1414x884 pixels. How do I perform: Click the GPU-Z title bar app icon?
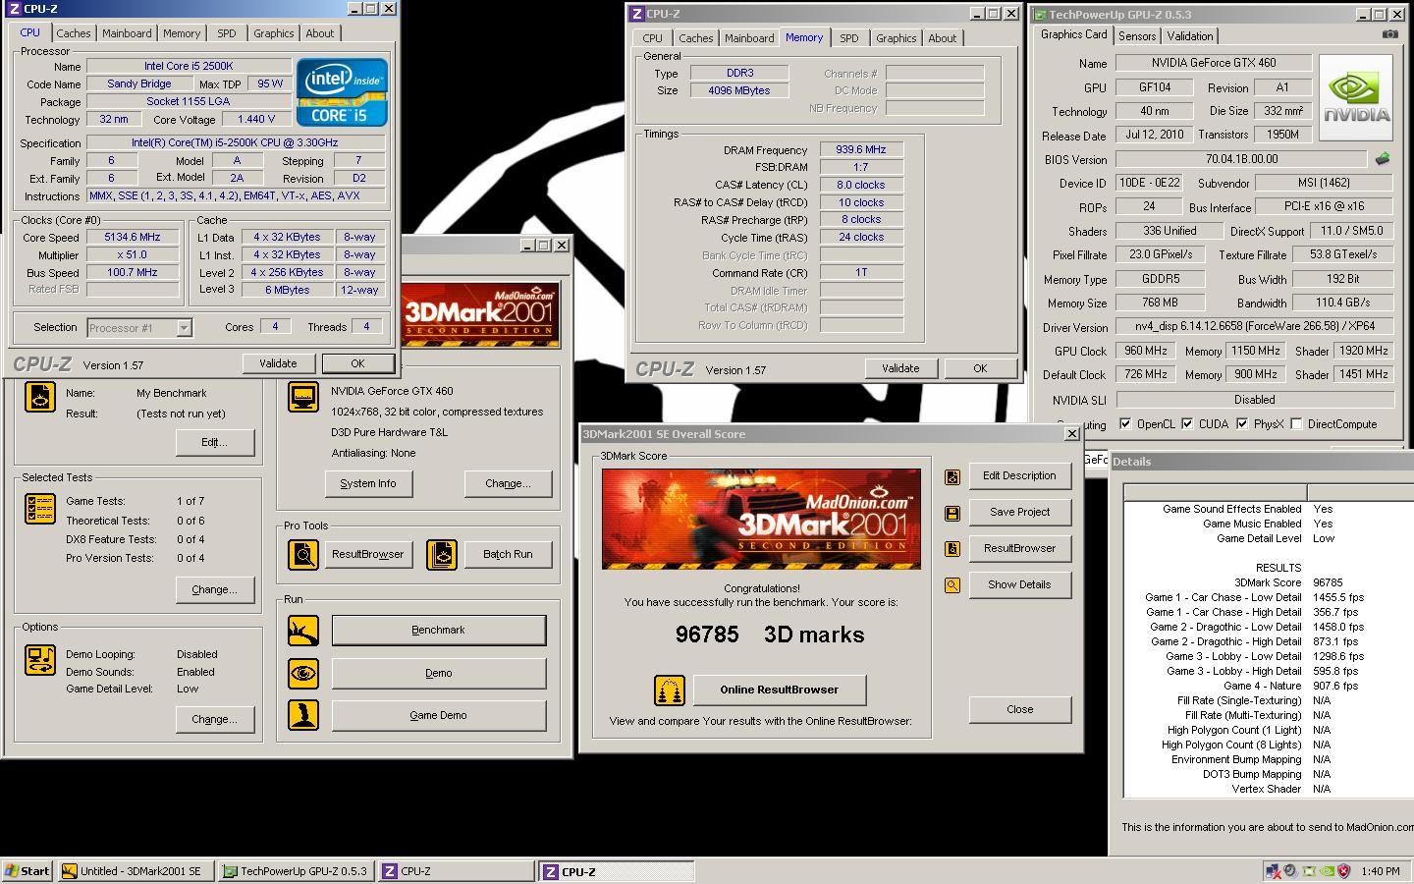tap(1039, 15)
